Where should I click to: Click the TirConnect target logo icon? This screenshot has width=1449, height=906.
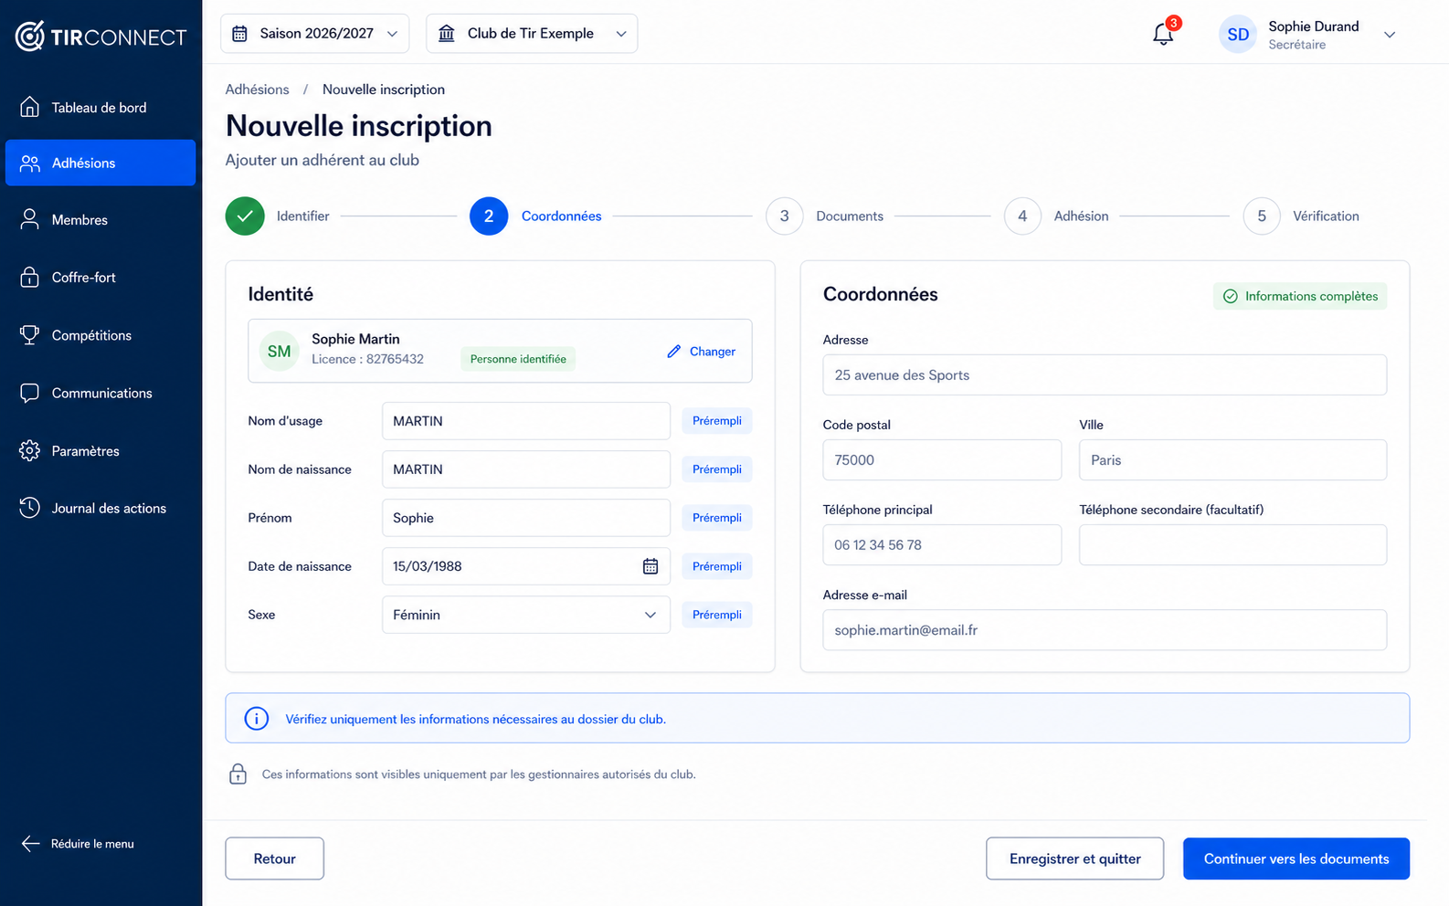[29, 37]
